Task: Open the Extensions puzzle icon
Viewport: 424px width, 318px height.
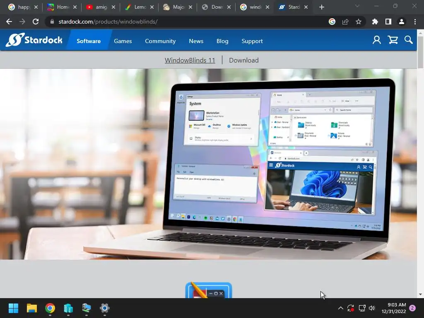Action: point(375,22)
